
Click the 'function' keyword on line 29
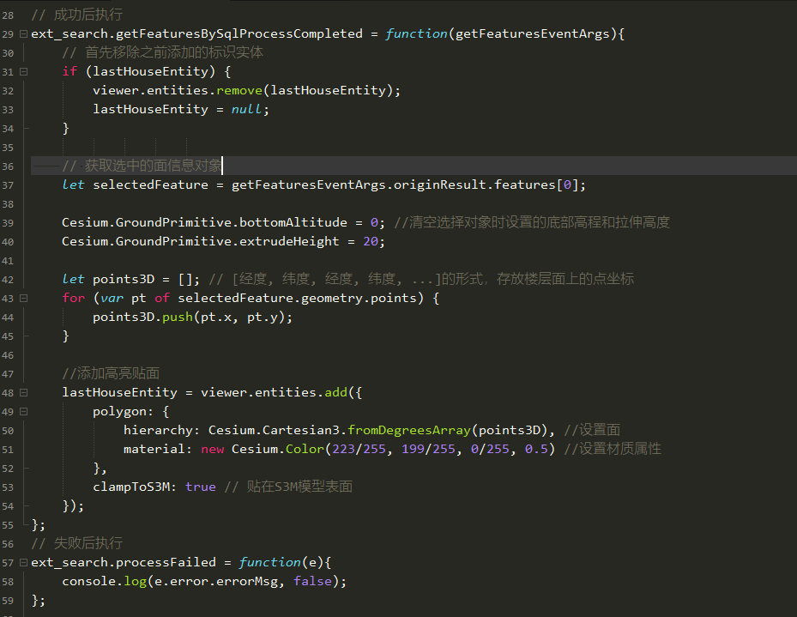(416, 34)
